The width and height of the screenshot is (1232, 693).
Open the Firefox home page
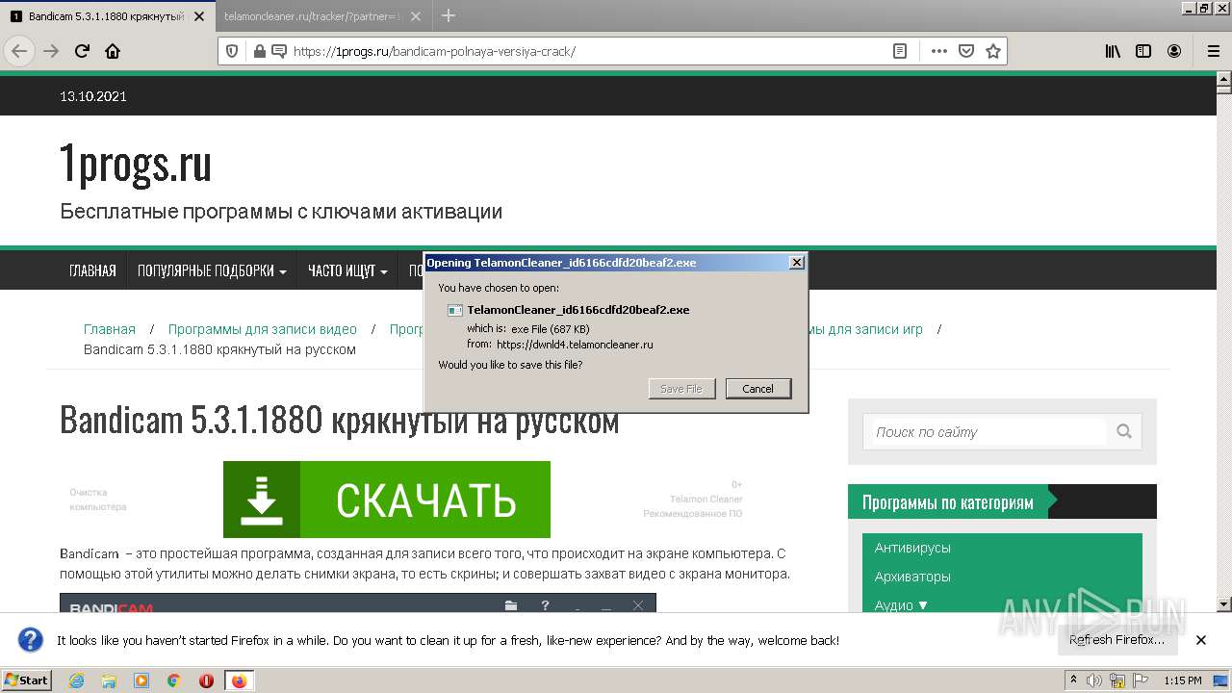pos(113,51)
